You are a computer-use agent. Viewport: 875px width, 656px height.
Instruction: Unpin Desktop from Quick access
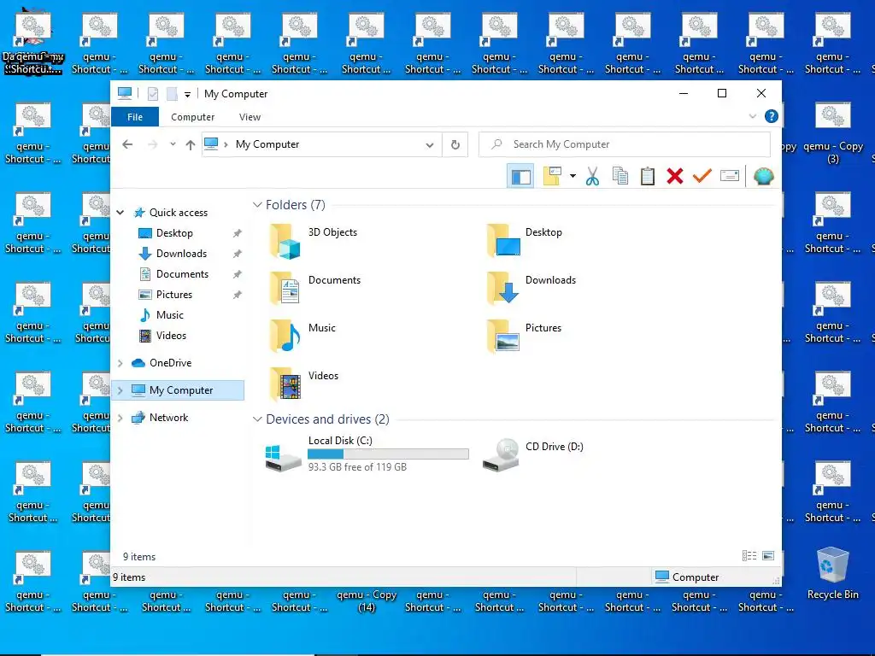click(238, 233)
